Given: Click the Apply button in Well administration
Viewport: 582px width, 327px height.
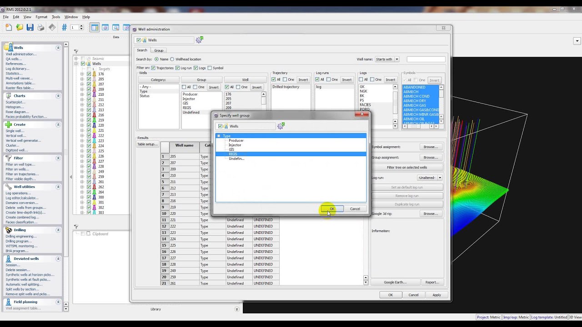Looking at the screenshot, I should pyautogui.click(x=436, y=295).
